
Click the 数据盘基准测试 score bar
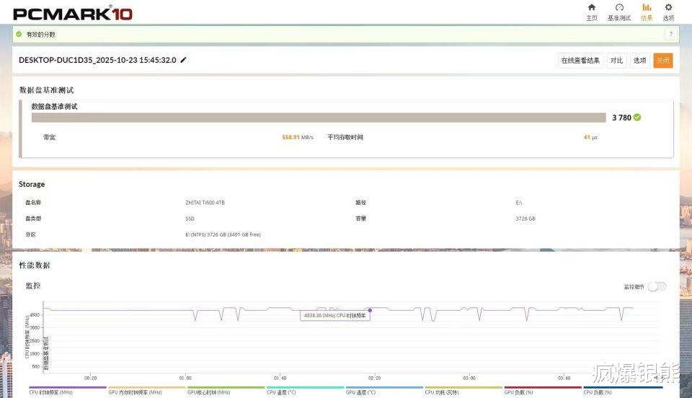319,118
